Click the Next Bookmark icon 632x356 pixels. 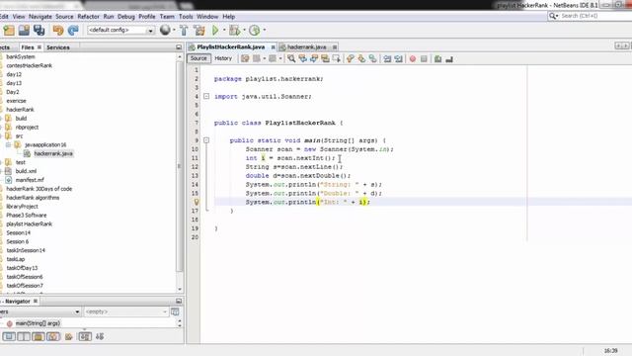click(361, 59)
